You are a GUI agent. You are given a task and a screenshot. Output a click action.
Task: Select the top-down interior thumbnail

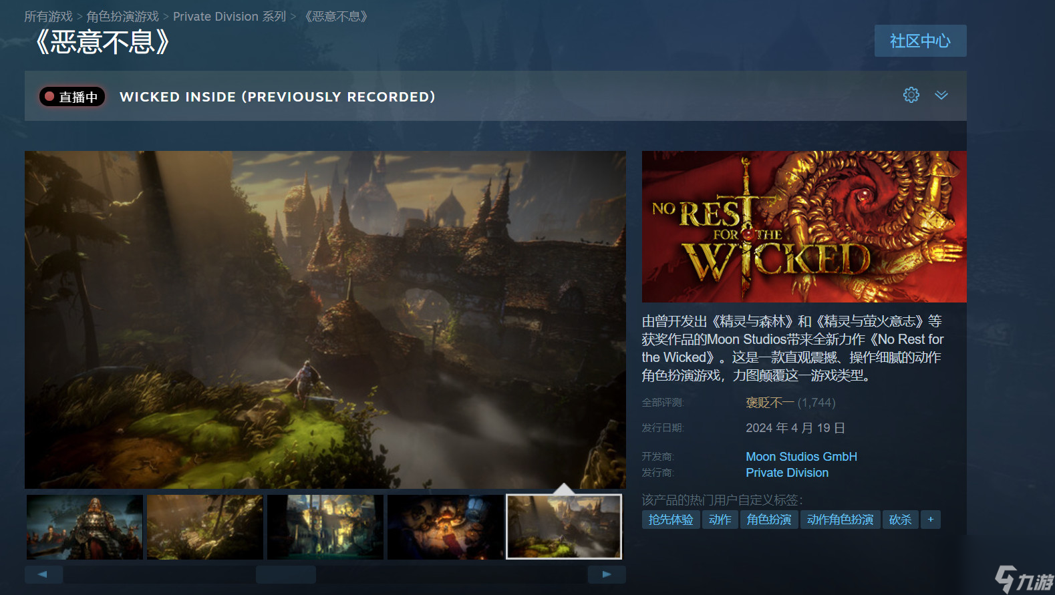446,527
